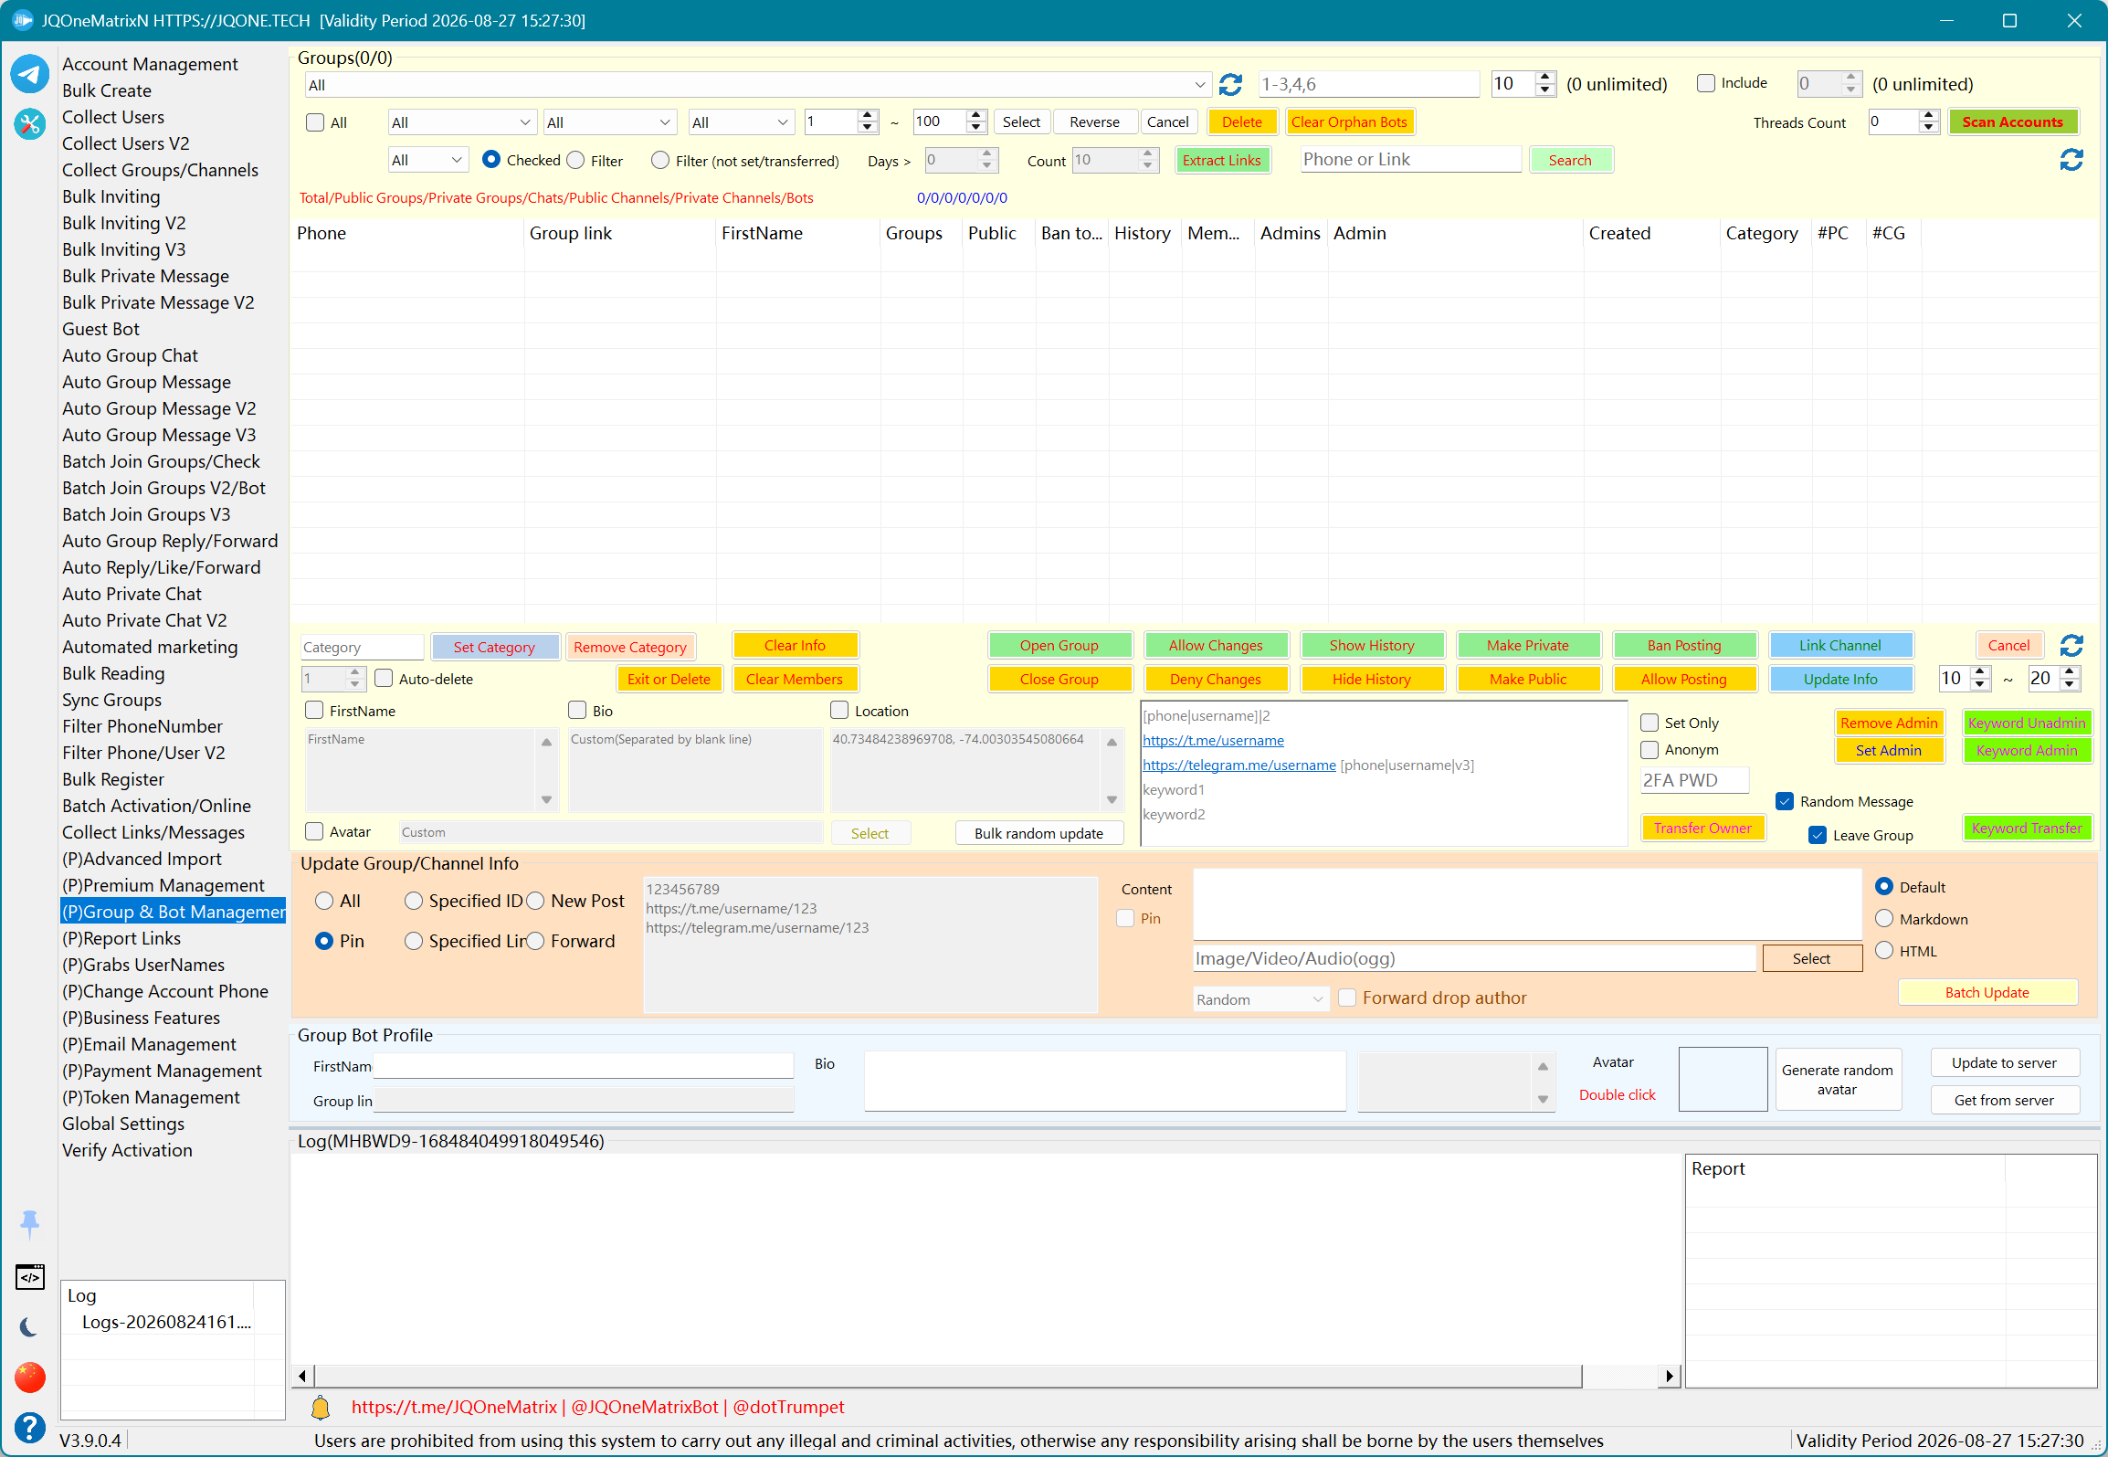This screenshot has height=1457, width=2108.
Task: Click Clear Orphan Bots button
Action: (x=1348, y=122)
